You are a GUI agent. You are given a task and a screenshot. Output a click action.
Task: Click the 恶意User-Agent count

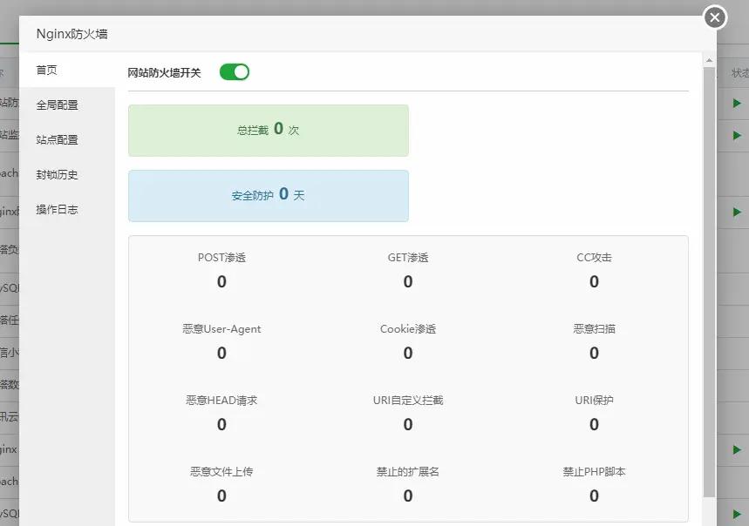tap(221, 353)
